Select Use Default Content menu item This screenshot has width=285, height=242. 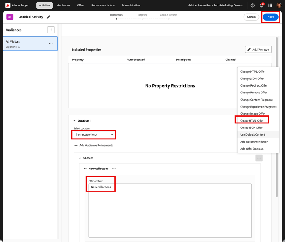click(x=258, y=134)
